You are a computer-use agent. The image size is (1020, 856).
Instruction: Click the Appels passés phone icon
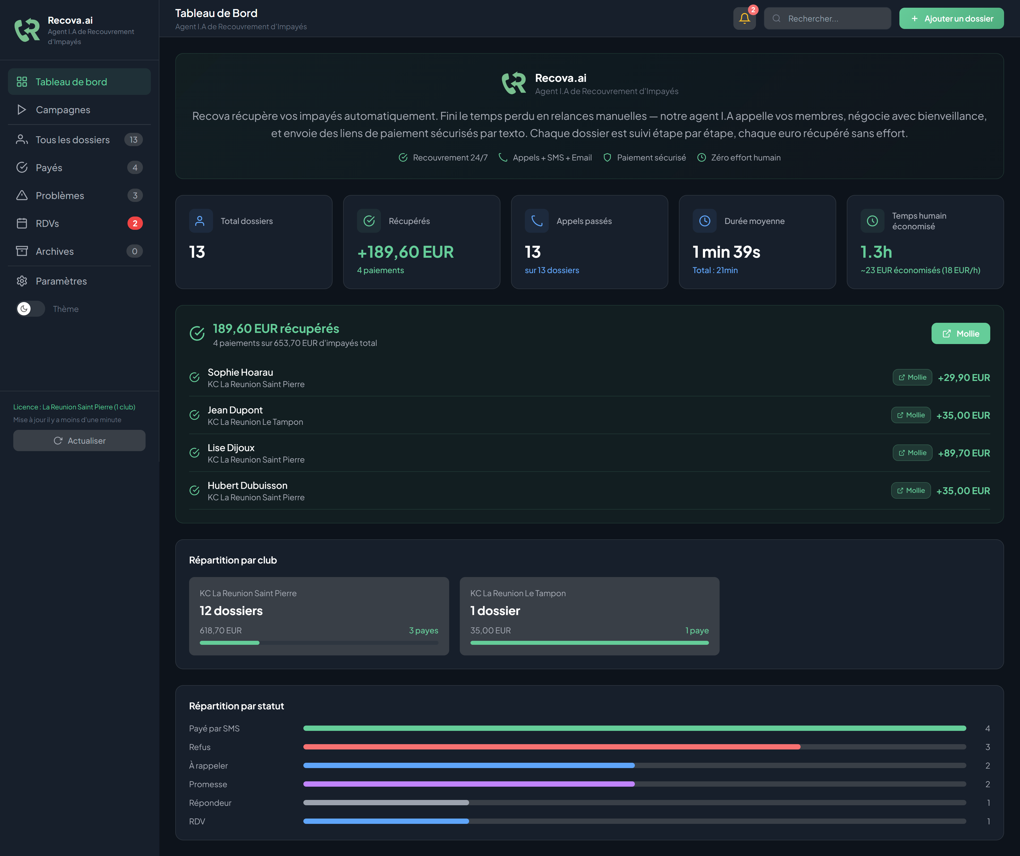pyautogui.click(x=537, y=221)
